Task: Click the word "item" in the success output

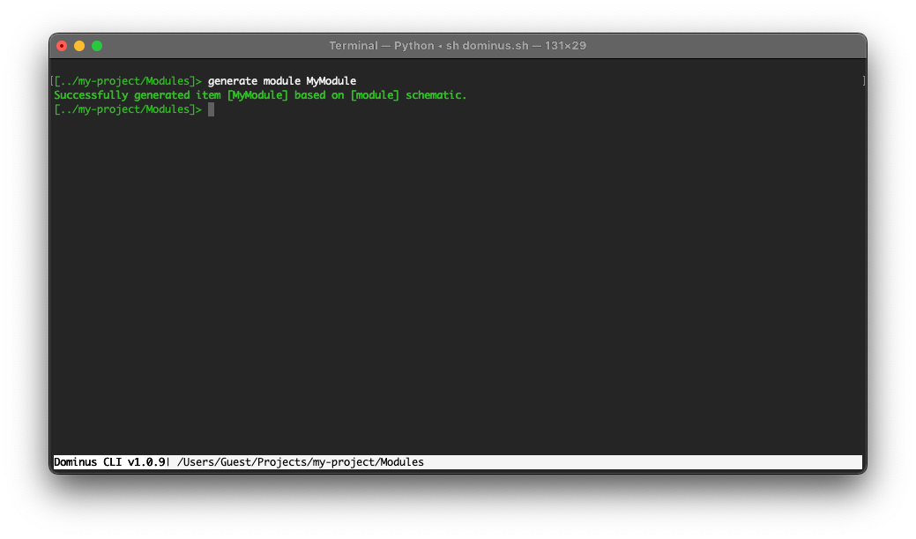Action: pos(208,95)
